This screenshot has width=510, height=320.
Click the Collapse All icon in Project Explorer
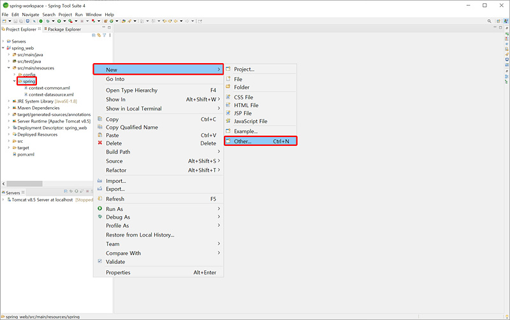point(94,35)
